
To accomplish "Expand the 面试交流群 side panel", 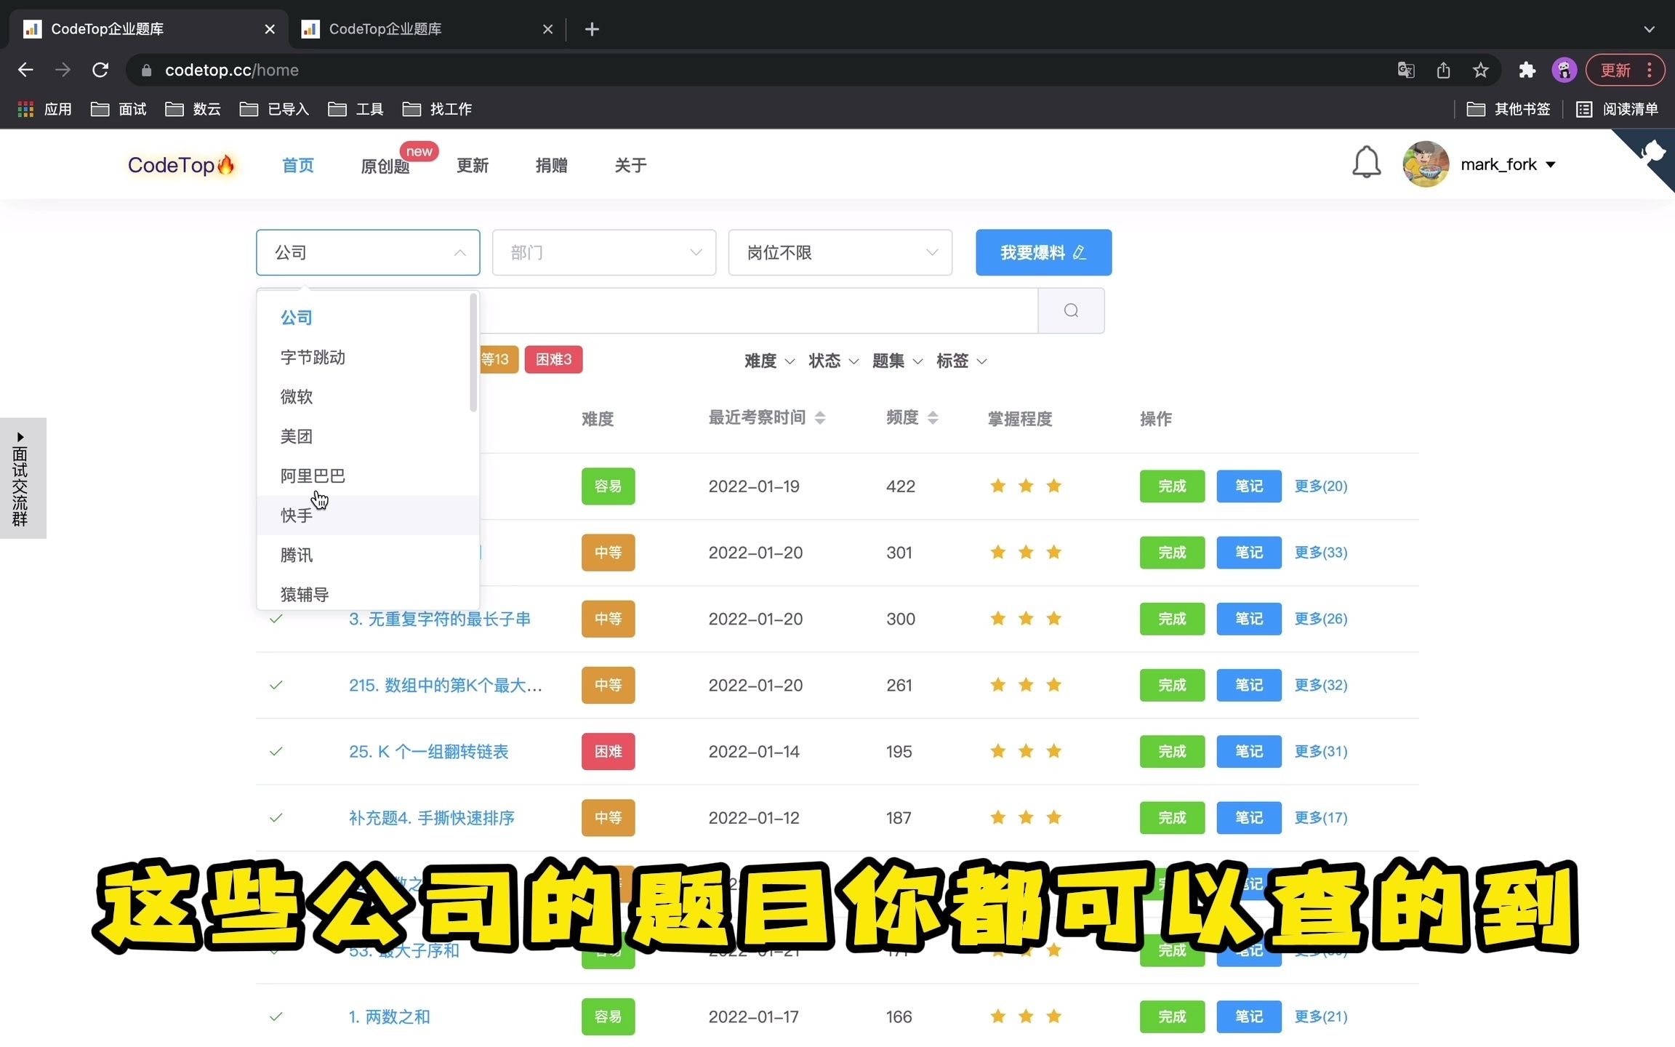I will 22,478.
